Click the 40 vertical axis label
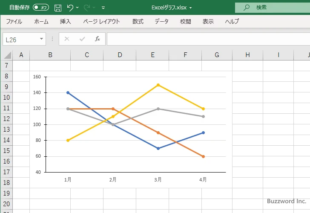Viewport: 310px width, 213px height. (x=38, y=172)
